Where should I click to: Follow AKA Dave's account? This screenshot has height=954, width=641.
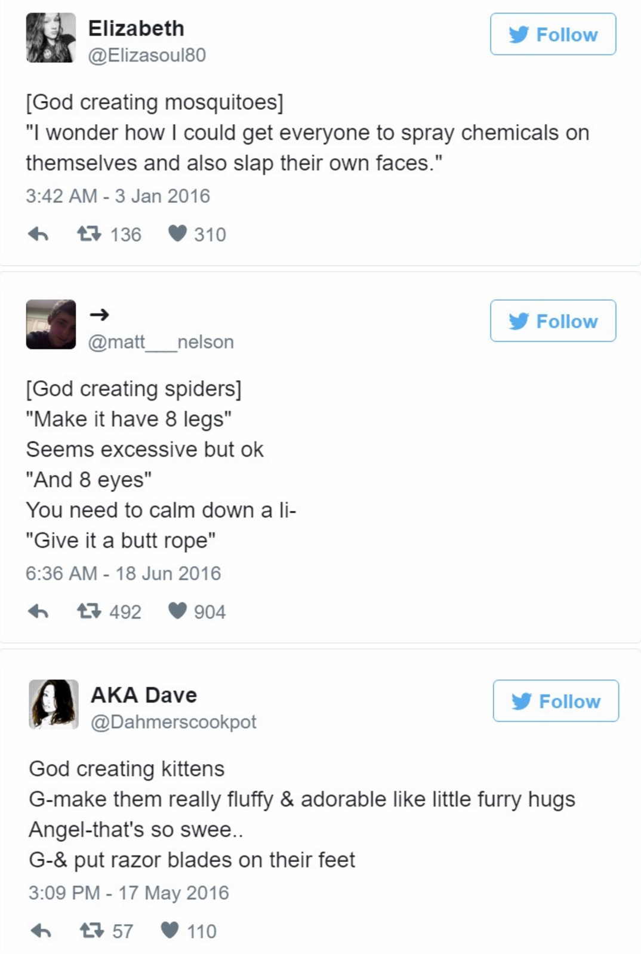(556, 701)
